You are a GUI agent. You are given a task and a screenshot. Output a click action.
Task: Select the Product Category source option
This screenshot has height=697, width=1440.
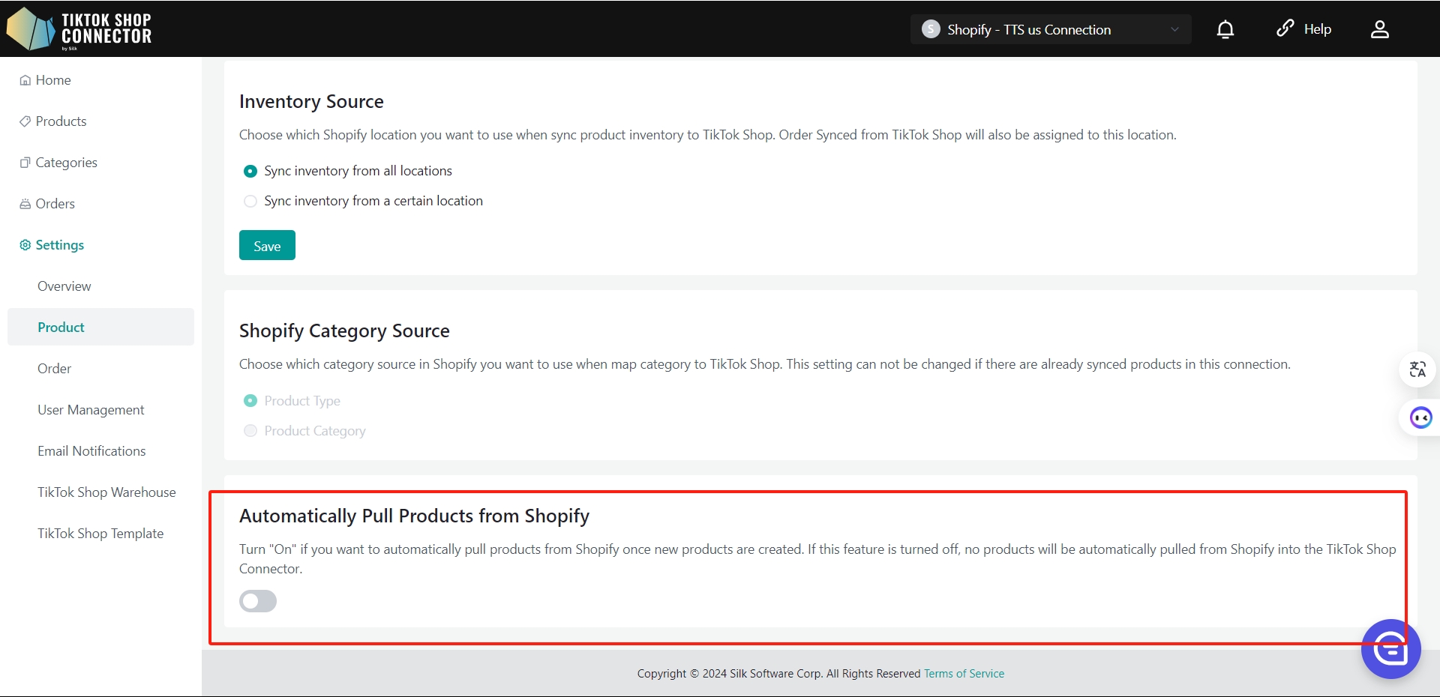(x=250, y=431)
